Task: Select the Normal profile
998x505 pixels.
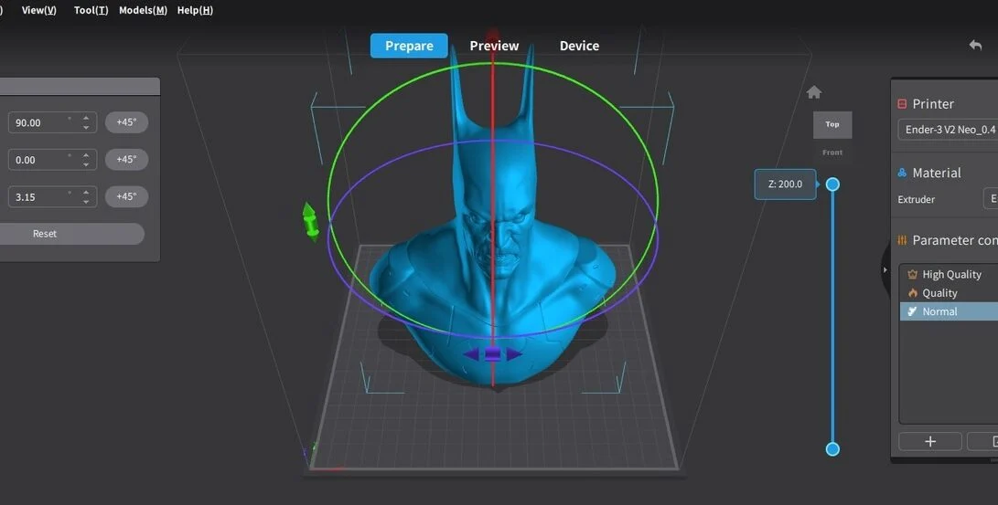Action: [939, 311]
